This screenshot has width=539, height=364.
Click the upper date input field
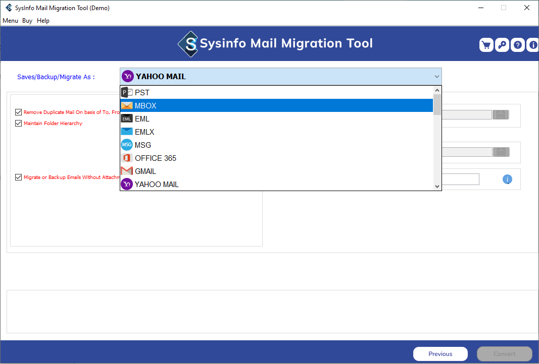tap(467, 115)
